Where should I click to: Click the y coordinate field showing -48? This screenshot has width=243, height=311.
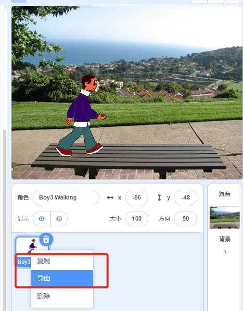coord(186,198)
